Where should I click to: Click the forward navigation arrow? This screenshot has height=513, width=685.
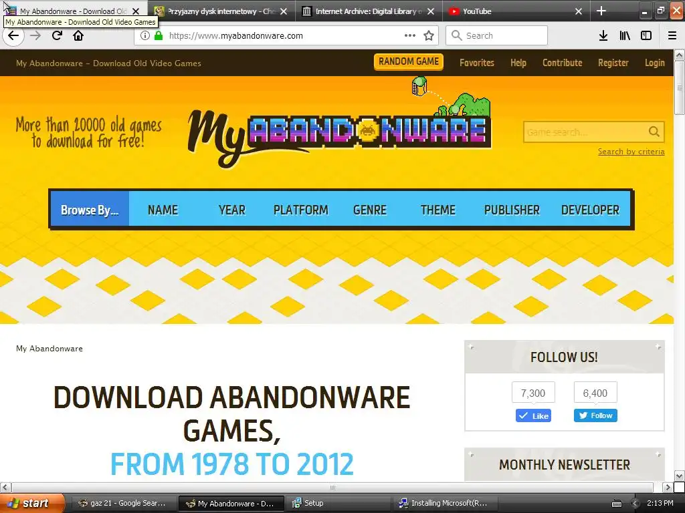(x=35, y=35)
